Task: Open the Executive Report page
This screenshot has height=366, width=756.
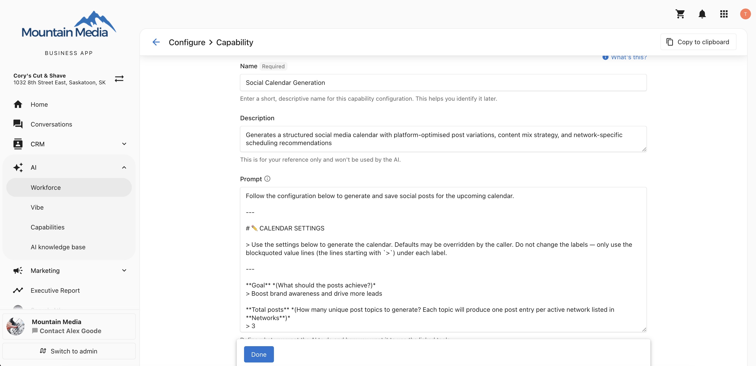Action: coord(69,290)
